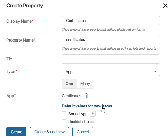
Task: Switch to the Many option
Action: [x=85, y=84]
